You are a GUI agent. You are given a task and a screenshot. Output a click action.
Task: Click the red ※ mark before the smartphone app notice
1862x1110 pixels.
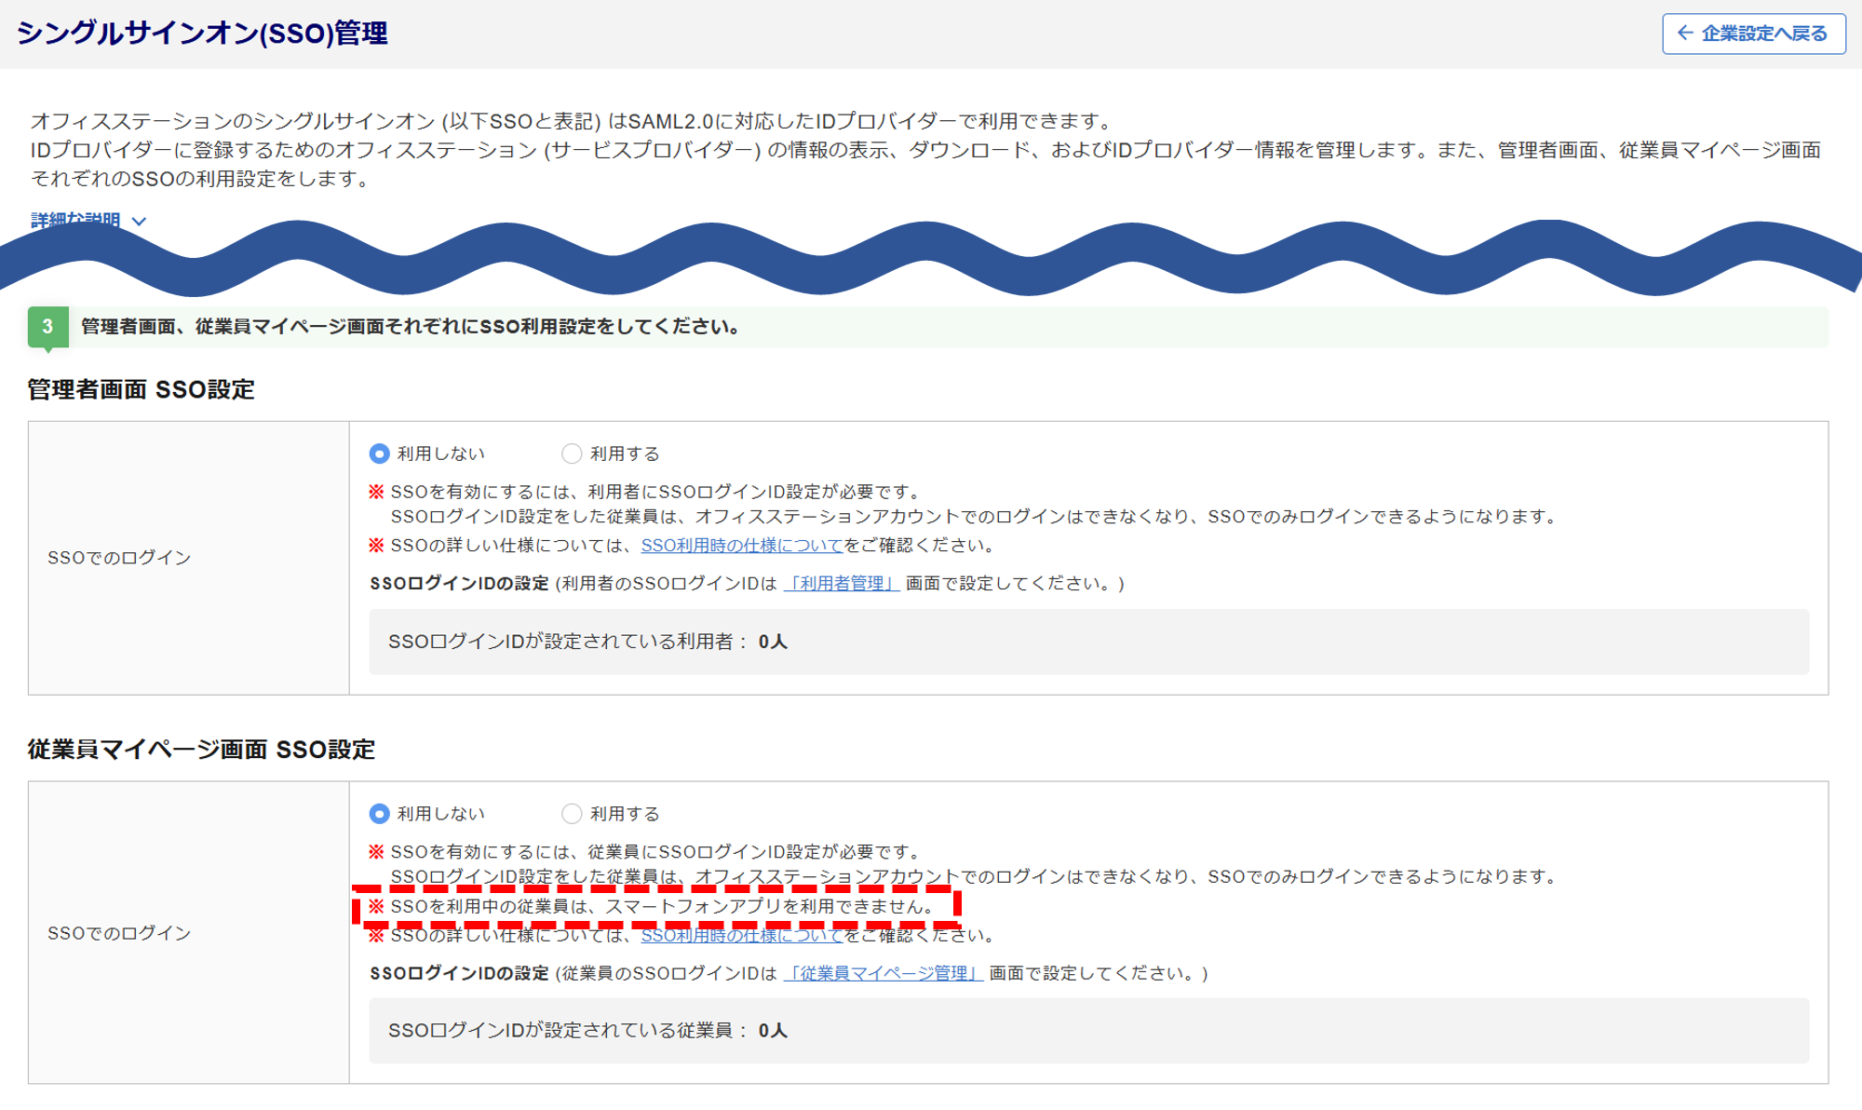376,906
